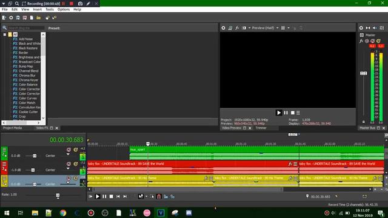The width and height of the screenshot is (388, 218).
Task: Click the Video Output FX icon in preview toolbar
Action: click(x=237, y=28)
